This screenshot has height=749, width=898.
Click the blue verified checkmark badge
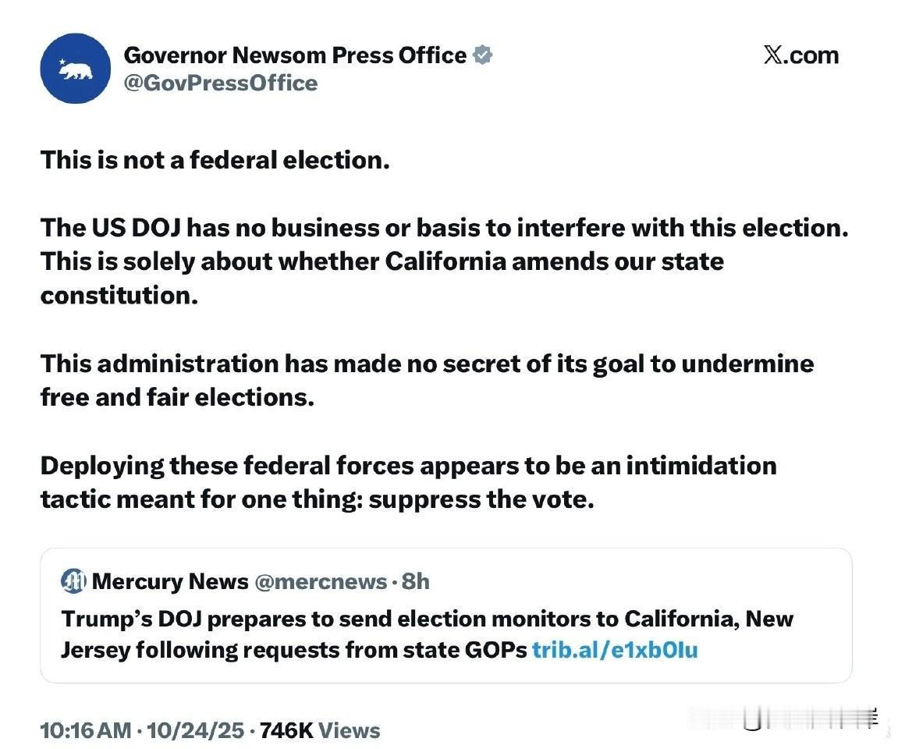click(483, 55)
